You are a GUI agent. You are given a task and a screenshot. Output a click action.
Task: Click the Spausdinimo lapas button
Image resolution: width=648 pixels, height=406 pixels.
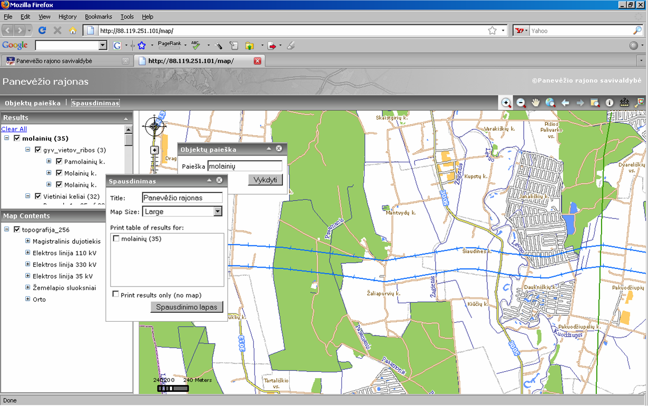pyautogui.click(x=187, y=307)
